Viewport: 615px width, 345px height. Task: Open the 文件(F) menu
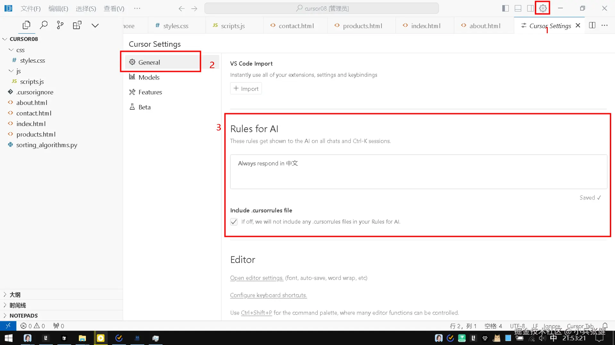31,9
